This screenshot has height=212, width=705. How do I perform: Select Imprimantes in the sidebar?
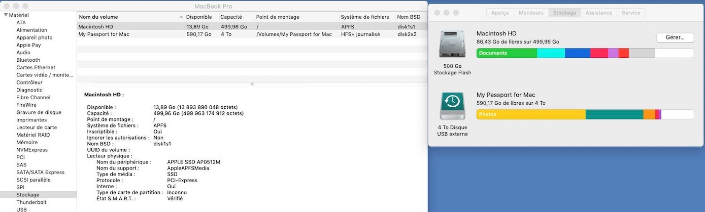[31, 120]
